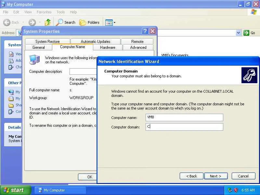The image size is (260, 195).
Task: Open the Edit menu
Action: 16,12
